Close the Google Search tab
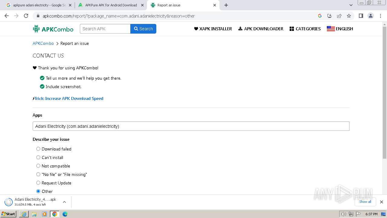The image size is (387, 218). [70, 5]
